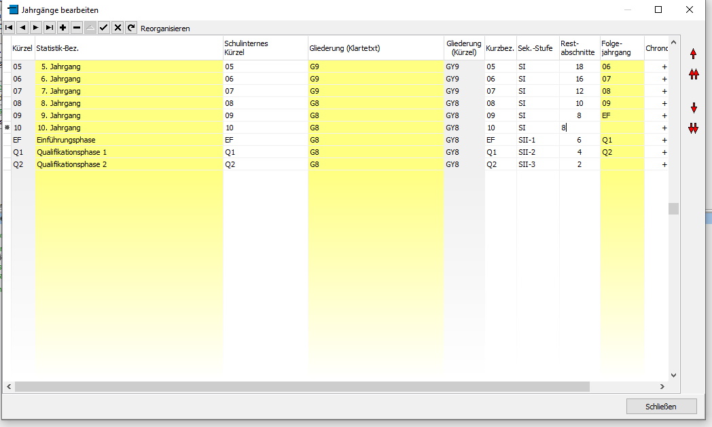This screenshot has width=712, height=427.
Task: Select the Einführungsphase statistics cell
Action: click(128, 140)
